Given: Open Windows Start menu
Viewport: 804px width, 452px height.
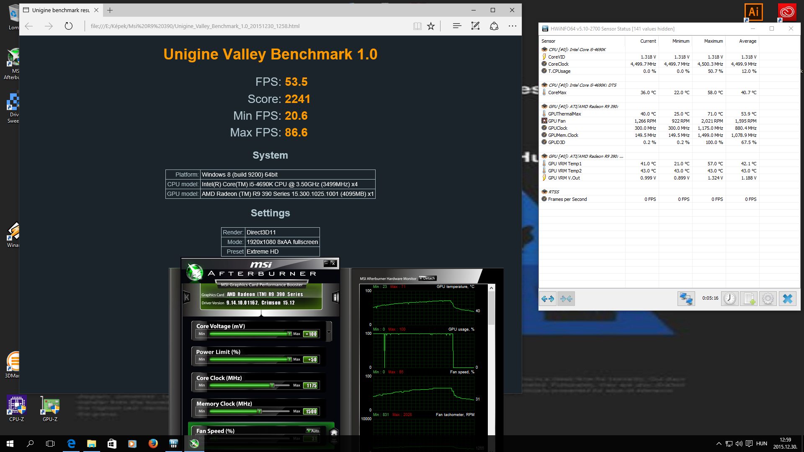Looking at the screenshot, I should coord(10,444).
